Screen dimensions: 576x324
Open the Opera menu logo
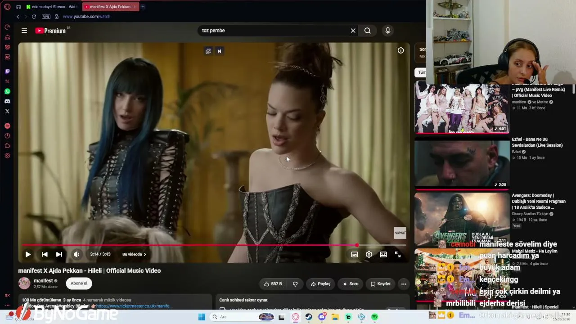7,7
